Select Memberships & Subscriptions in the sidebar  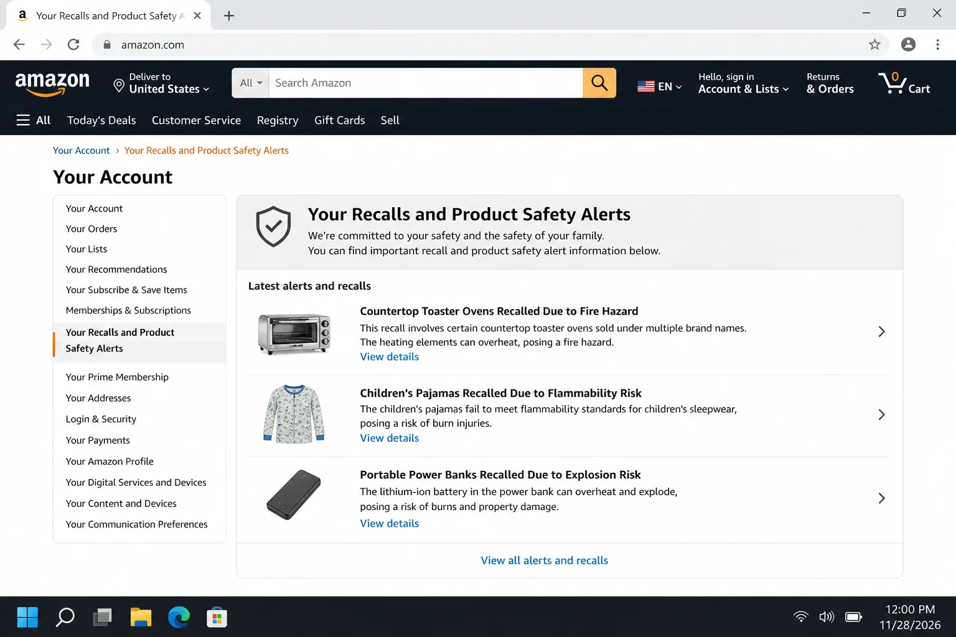tap(128, 310)
